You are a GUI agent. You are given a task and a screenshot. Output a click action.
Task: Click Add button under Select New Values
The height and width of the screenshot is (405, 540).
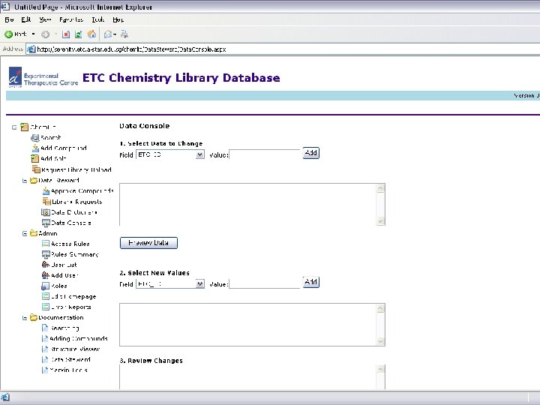click(x=311, y=282)
